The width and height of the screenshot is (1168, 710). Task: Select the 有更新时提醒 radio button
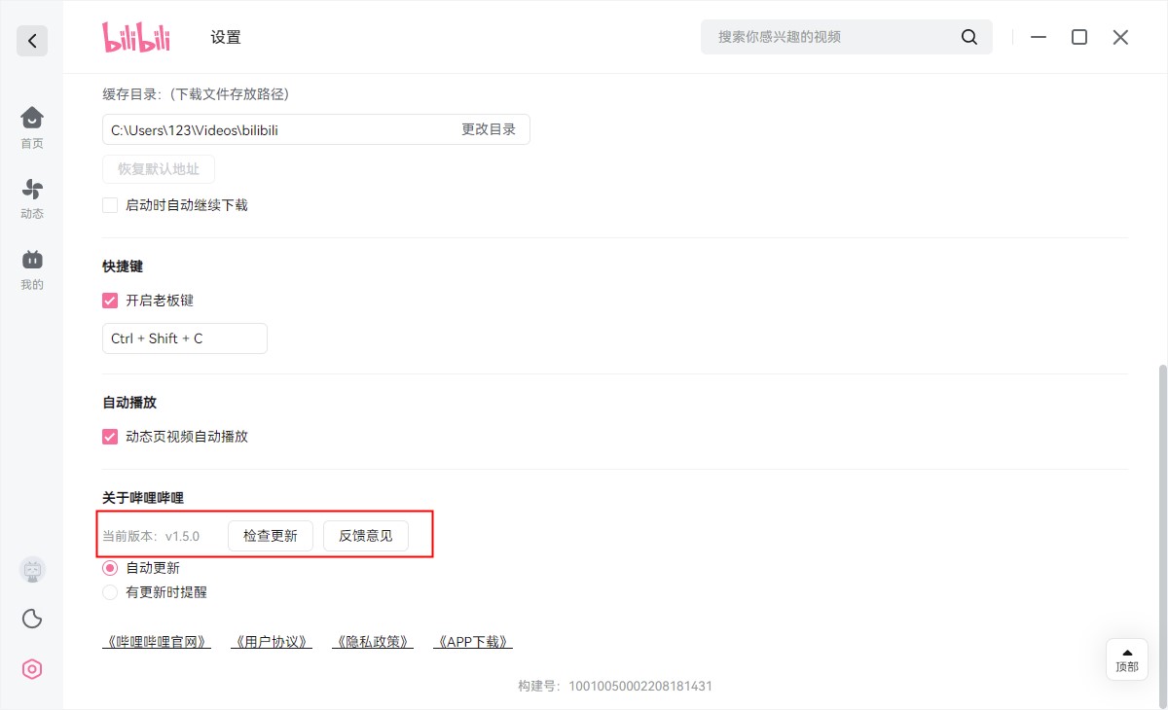click(x=110, y=591)
